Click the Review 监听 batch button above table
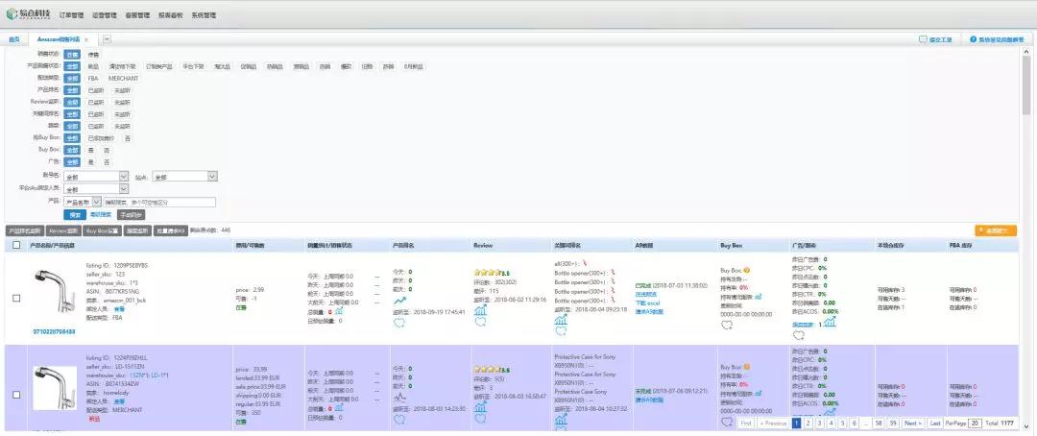The image size is (1037, 436). [x=64, y=230]
